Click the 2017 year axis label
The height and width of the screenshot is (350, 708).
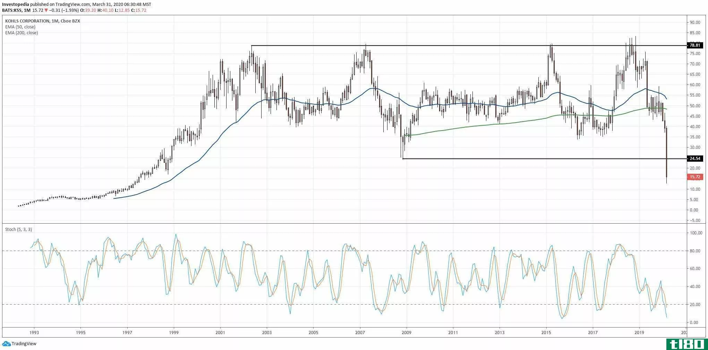click(x=593, y=333)
